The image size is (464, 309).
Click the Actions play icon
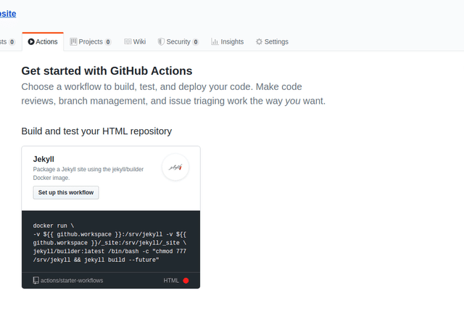click(x=31, y=42)
